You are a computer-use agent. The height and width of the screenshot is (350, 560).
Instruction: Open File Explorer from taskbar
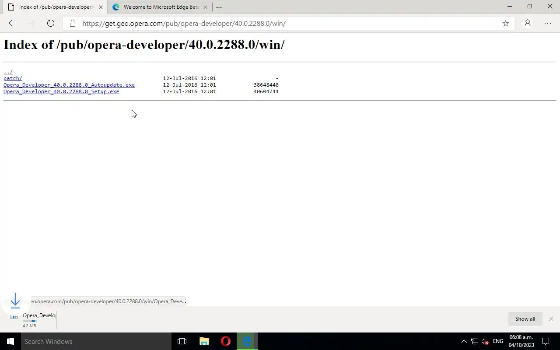(x=204, y=341)
